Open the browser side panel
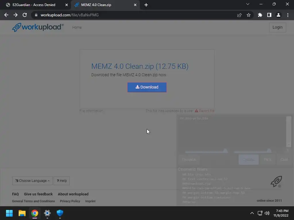Screen dimensions: 294x220 [269, 15]
